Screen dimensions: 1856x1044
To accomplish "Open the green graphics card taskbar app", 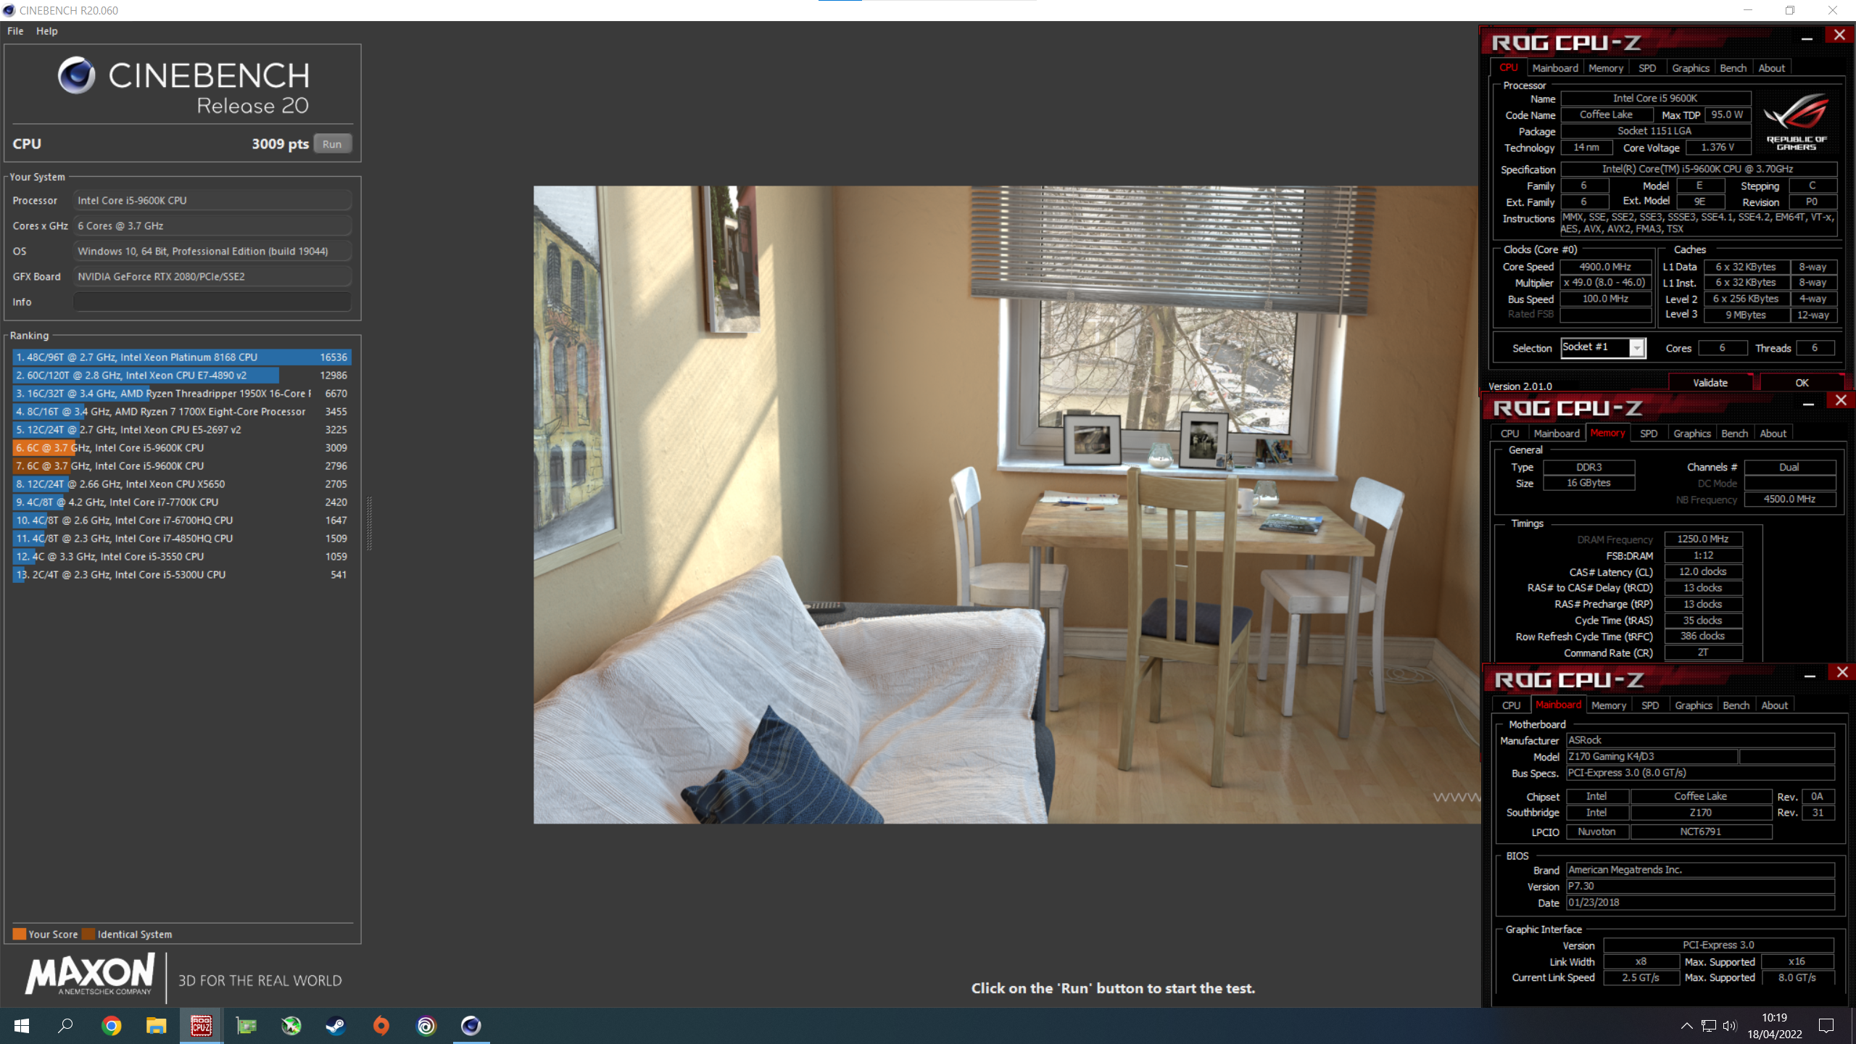I will tap(246, 1025).
